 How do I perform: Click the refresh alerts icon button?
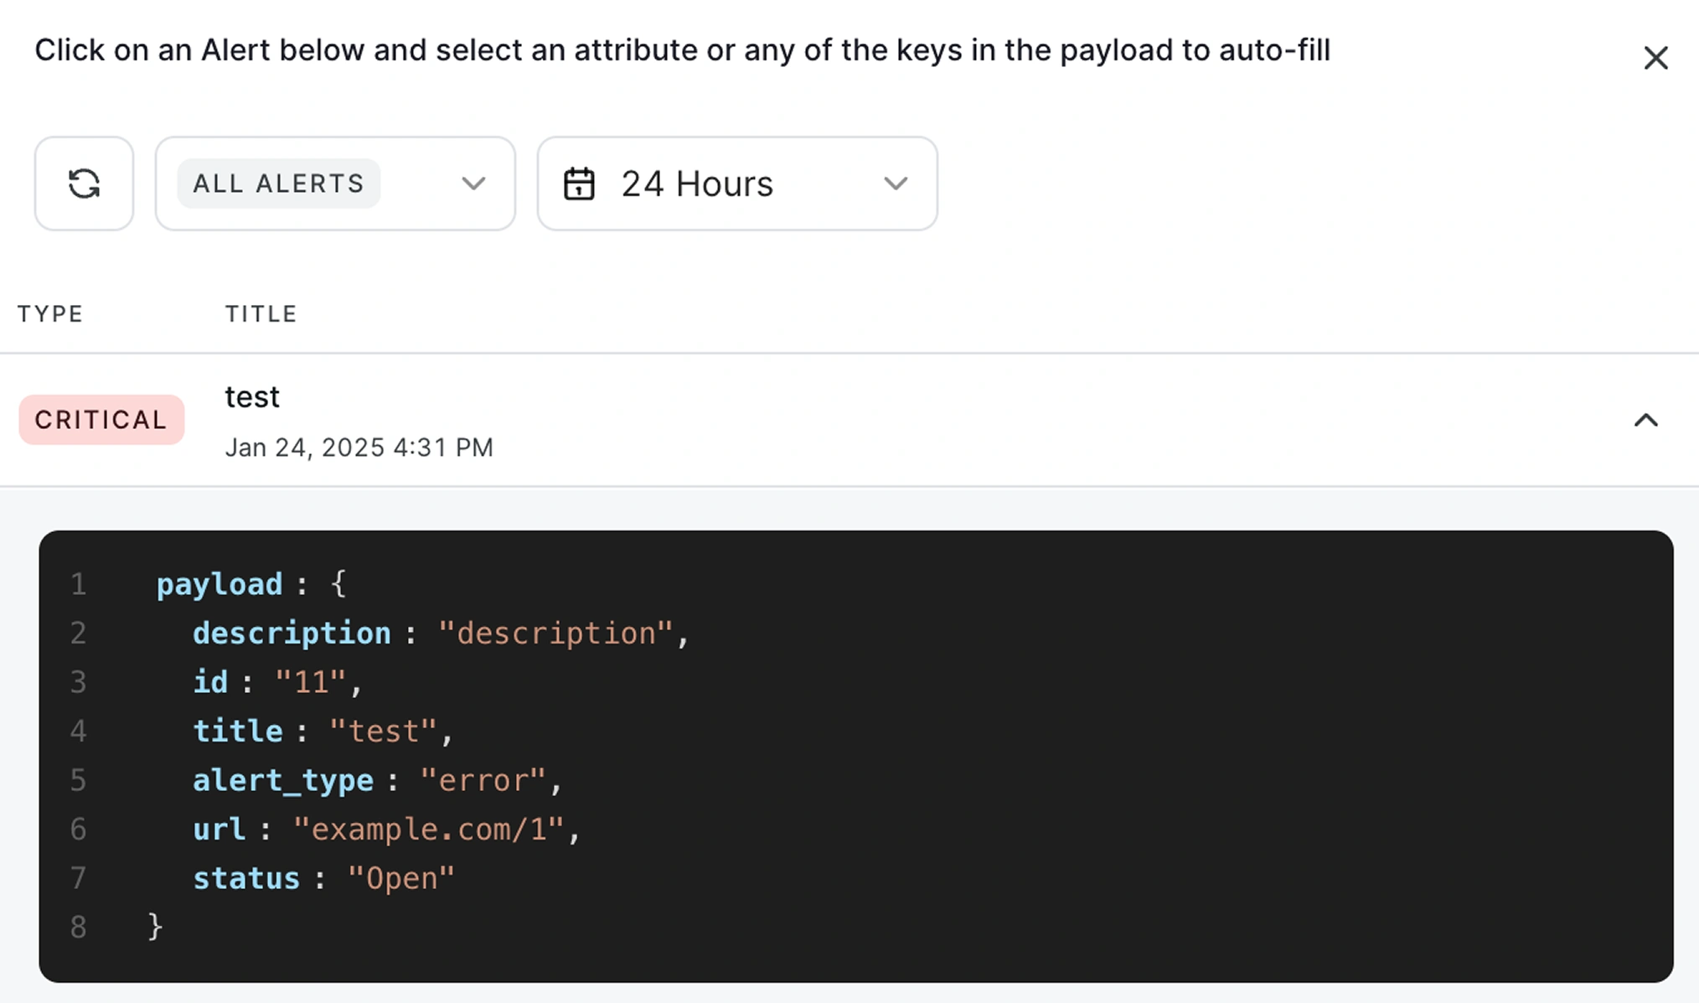(84, 184)
